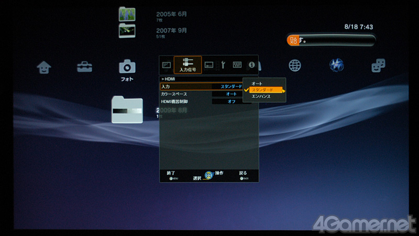Open the Network globe icon
The height and width of the screenshot is (236, 419).
coord(295,66)
